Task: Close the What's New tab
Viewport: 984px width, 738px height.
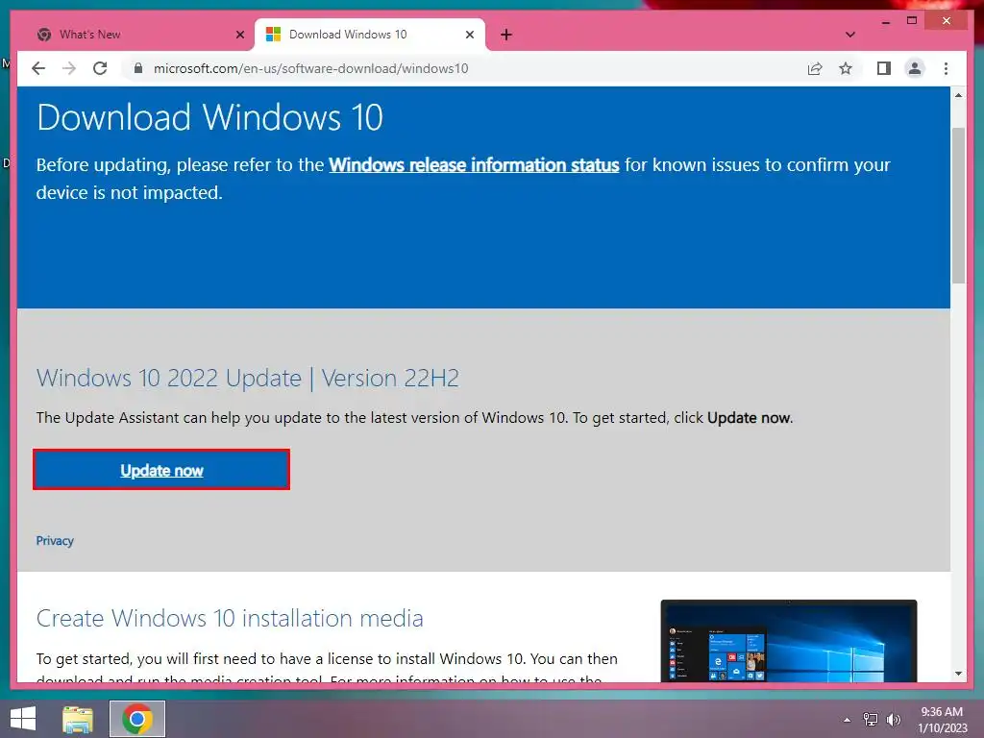Action: (239, 35)
